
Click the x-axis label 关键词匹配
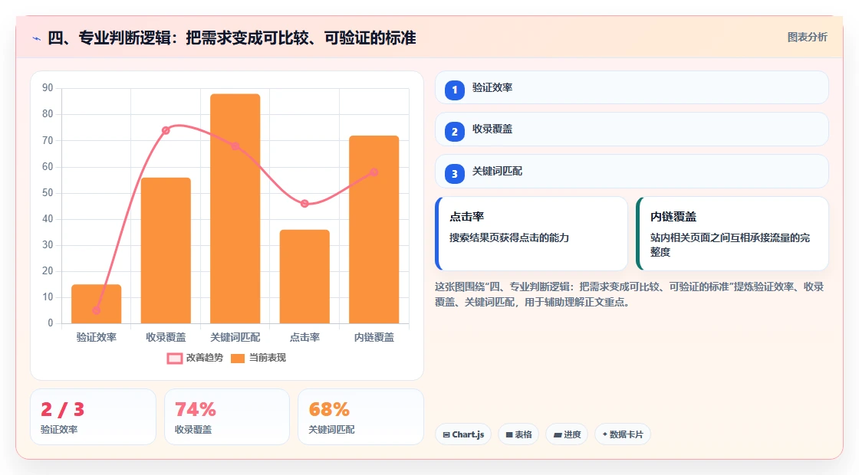(x=235, y=337)
